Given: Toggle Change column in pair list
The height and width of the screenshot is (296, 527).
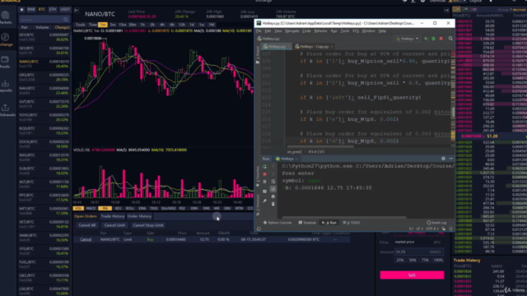Looking at the screenshot, I should [x=62, y=27].
